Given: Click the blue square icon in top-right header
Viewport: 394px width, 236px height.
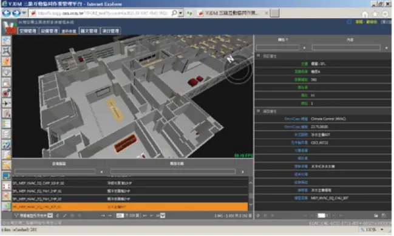Looking at the screenshot, I should coord(349,22).
